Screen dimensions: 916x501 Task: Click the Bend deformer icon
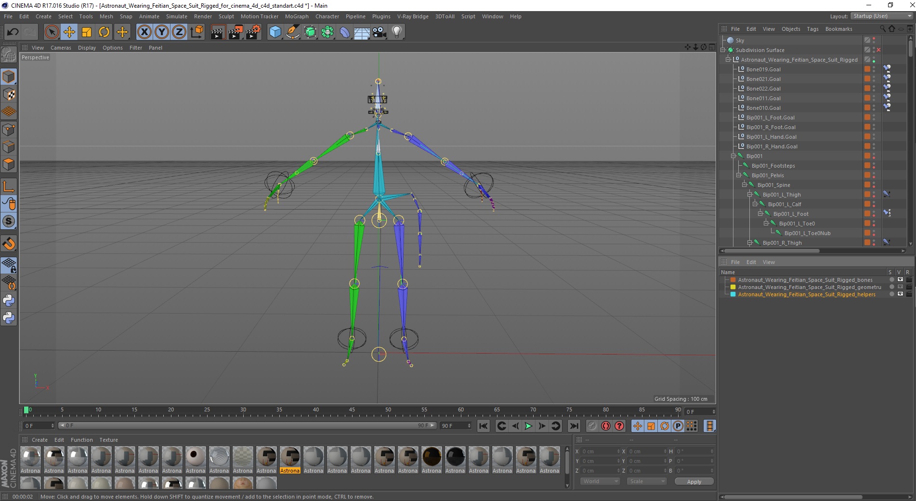click(345, 32)
